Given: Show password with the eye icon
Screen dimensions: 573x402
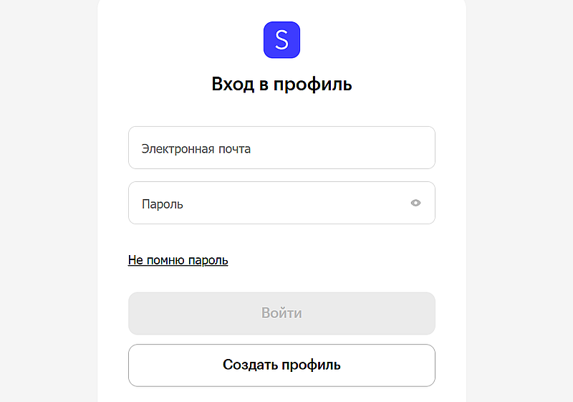Looking at the screenshot, I should click(415, 203).
